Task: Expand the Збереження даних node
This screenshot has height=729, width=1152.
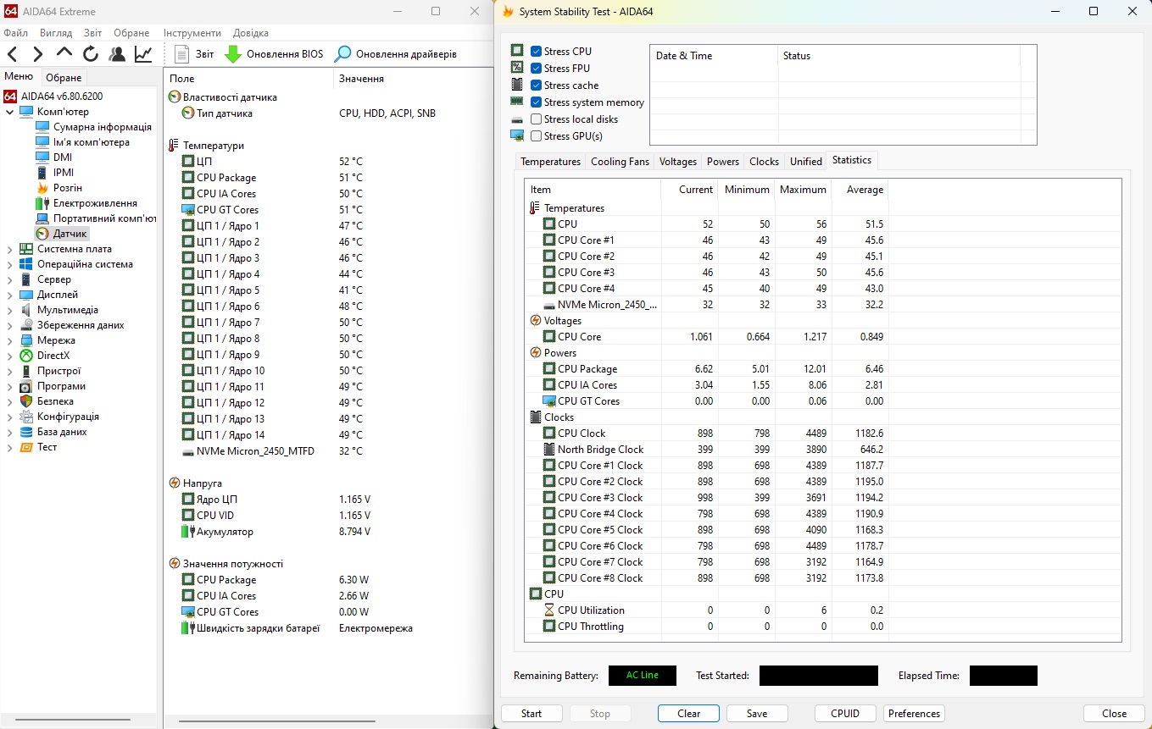Action: click(10, 325)
